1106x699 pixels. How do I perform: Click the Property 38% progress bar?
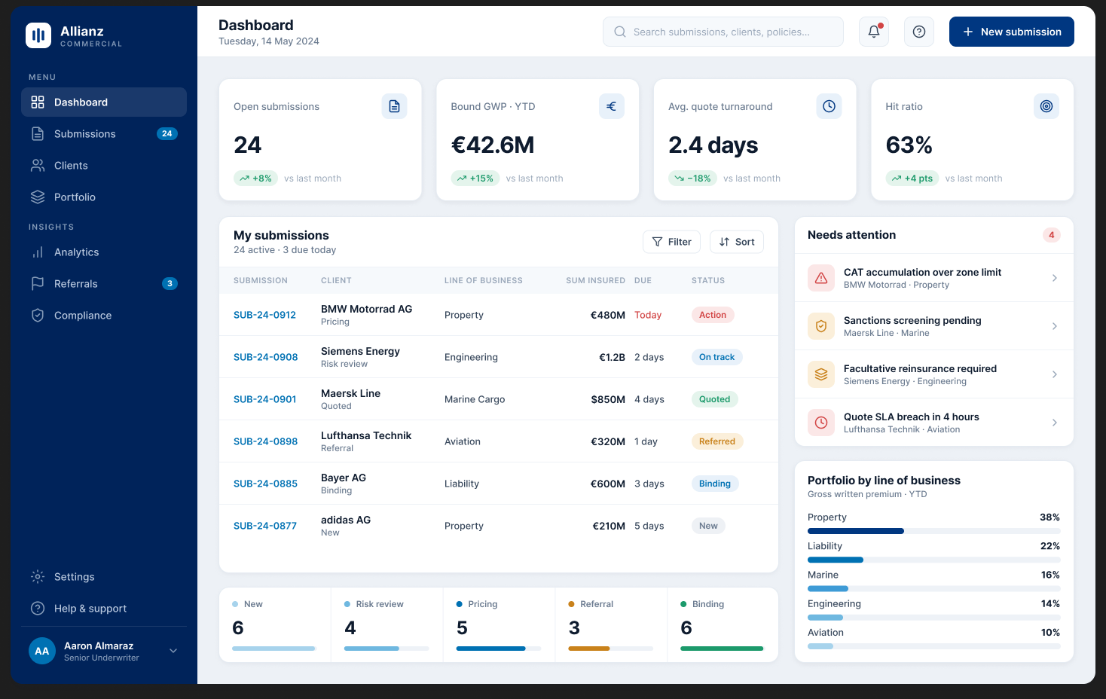pyautogui.click(x=933, y=531)
